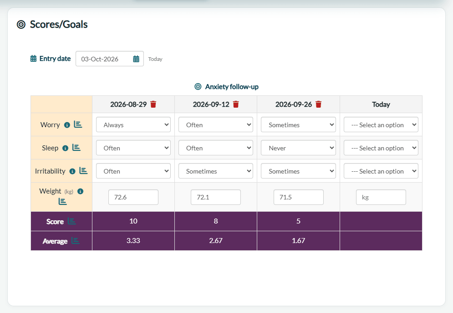
Task: Open chart for Average row
Action: tap(76, 241)
